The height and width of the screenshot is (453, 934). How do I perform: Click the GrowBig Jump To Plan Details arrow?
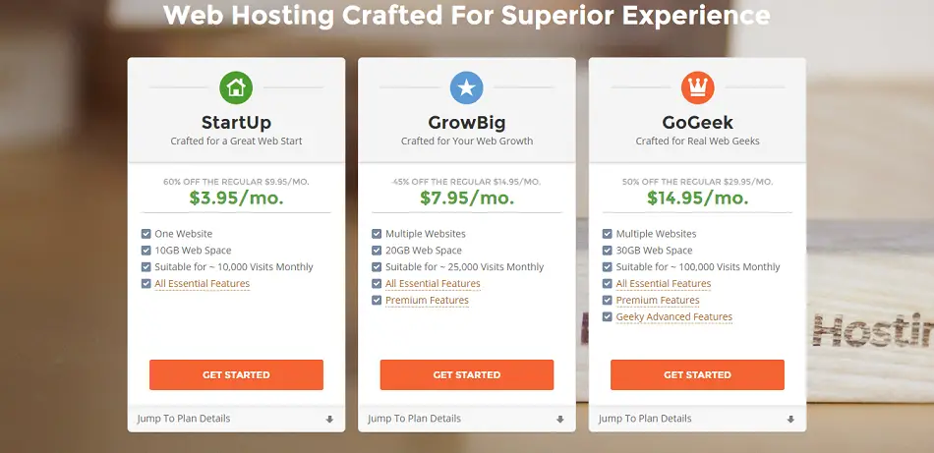560,419
